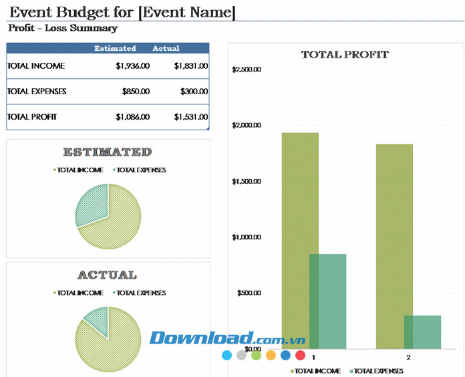The height and width of the screenshot is (377, 465).
Task: Click TOTAL INCOME legend in ESTIMATED chart
Action: click(78, 170)
